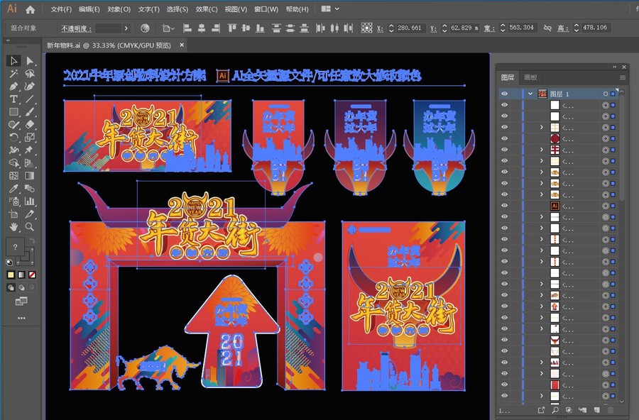This screenshot has width=639, height=420.
Task: Select the Eraser tool
Action: point(29,125)
